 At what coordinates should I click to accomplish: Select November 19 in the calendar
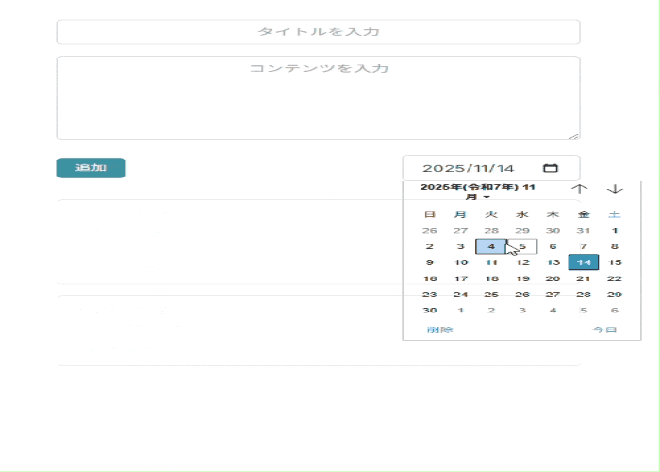pyautogui.click(x=522, y=278)
